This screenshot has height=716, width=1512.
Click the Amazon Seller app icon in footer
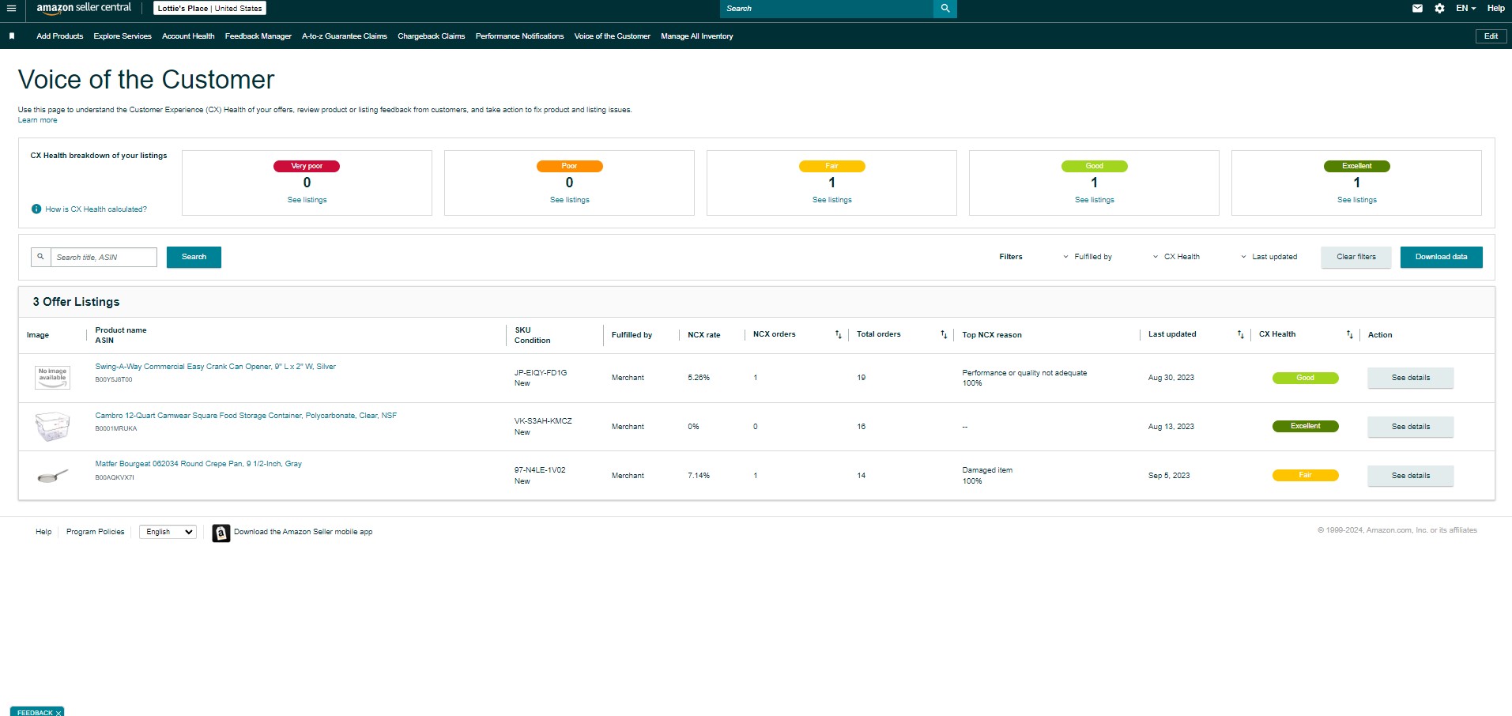point(221,533)
